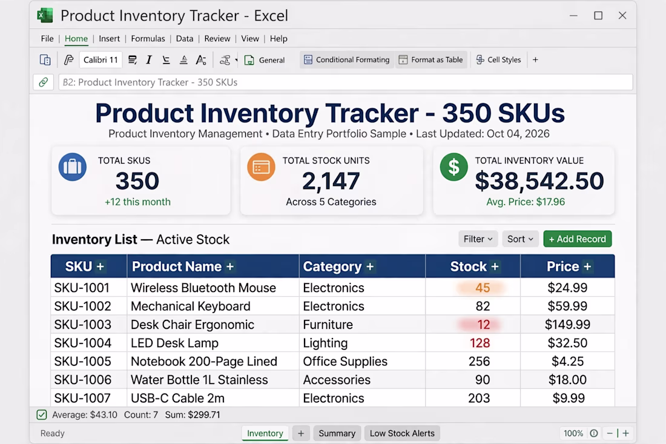Screen dimensions: 666x444
Task: Open the Filter dropdown
Action: point(478,239)
